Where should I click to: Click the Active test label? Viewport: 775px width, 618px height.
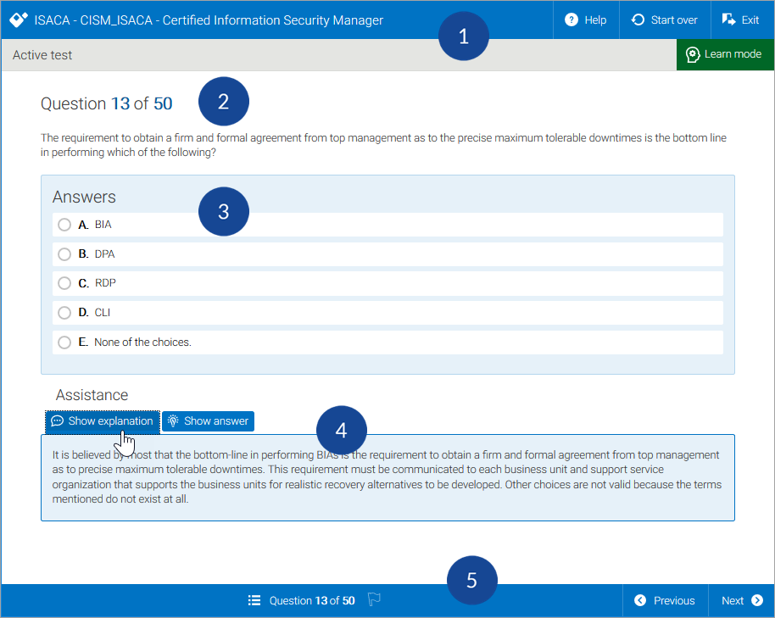click(42, 55)
